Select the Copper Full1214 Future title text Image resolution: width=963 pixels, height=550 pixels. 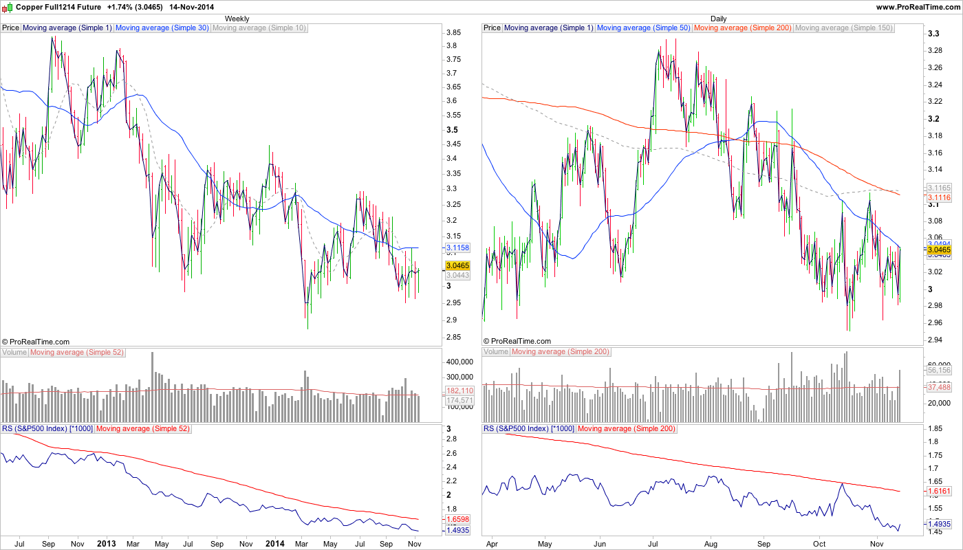(58, 7)
